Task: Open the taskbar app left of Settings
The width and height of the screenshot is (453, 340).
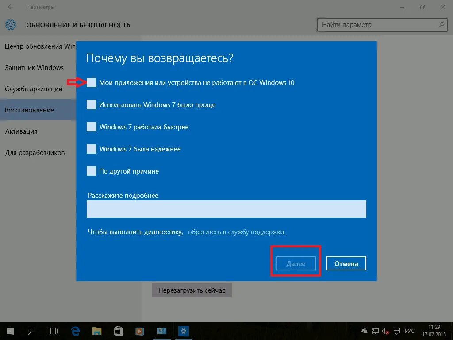Action: coord(162,331)
